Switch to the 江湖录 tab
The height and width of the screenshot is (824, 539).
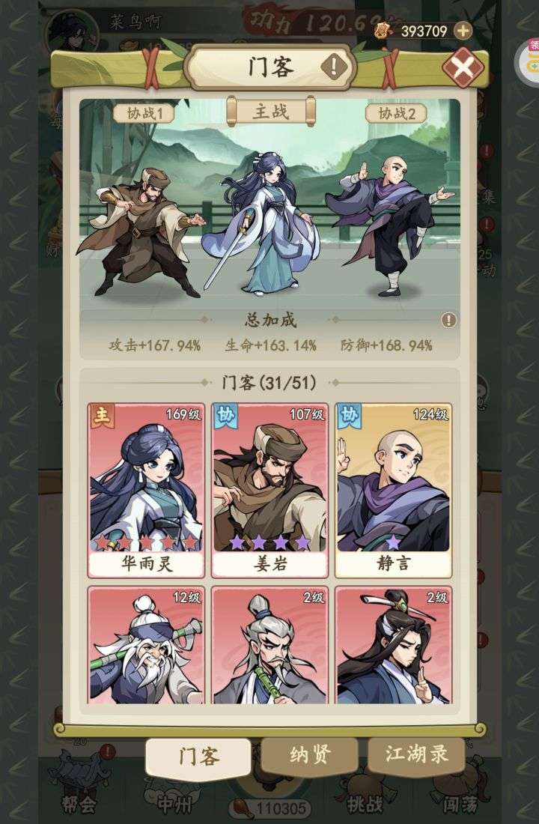pyautogui.click(x=416, y=754)
